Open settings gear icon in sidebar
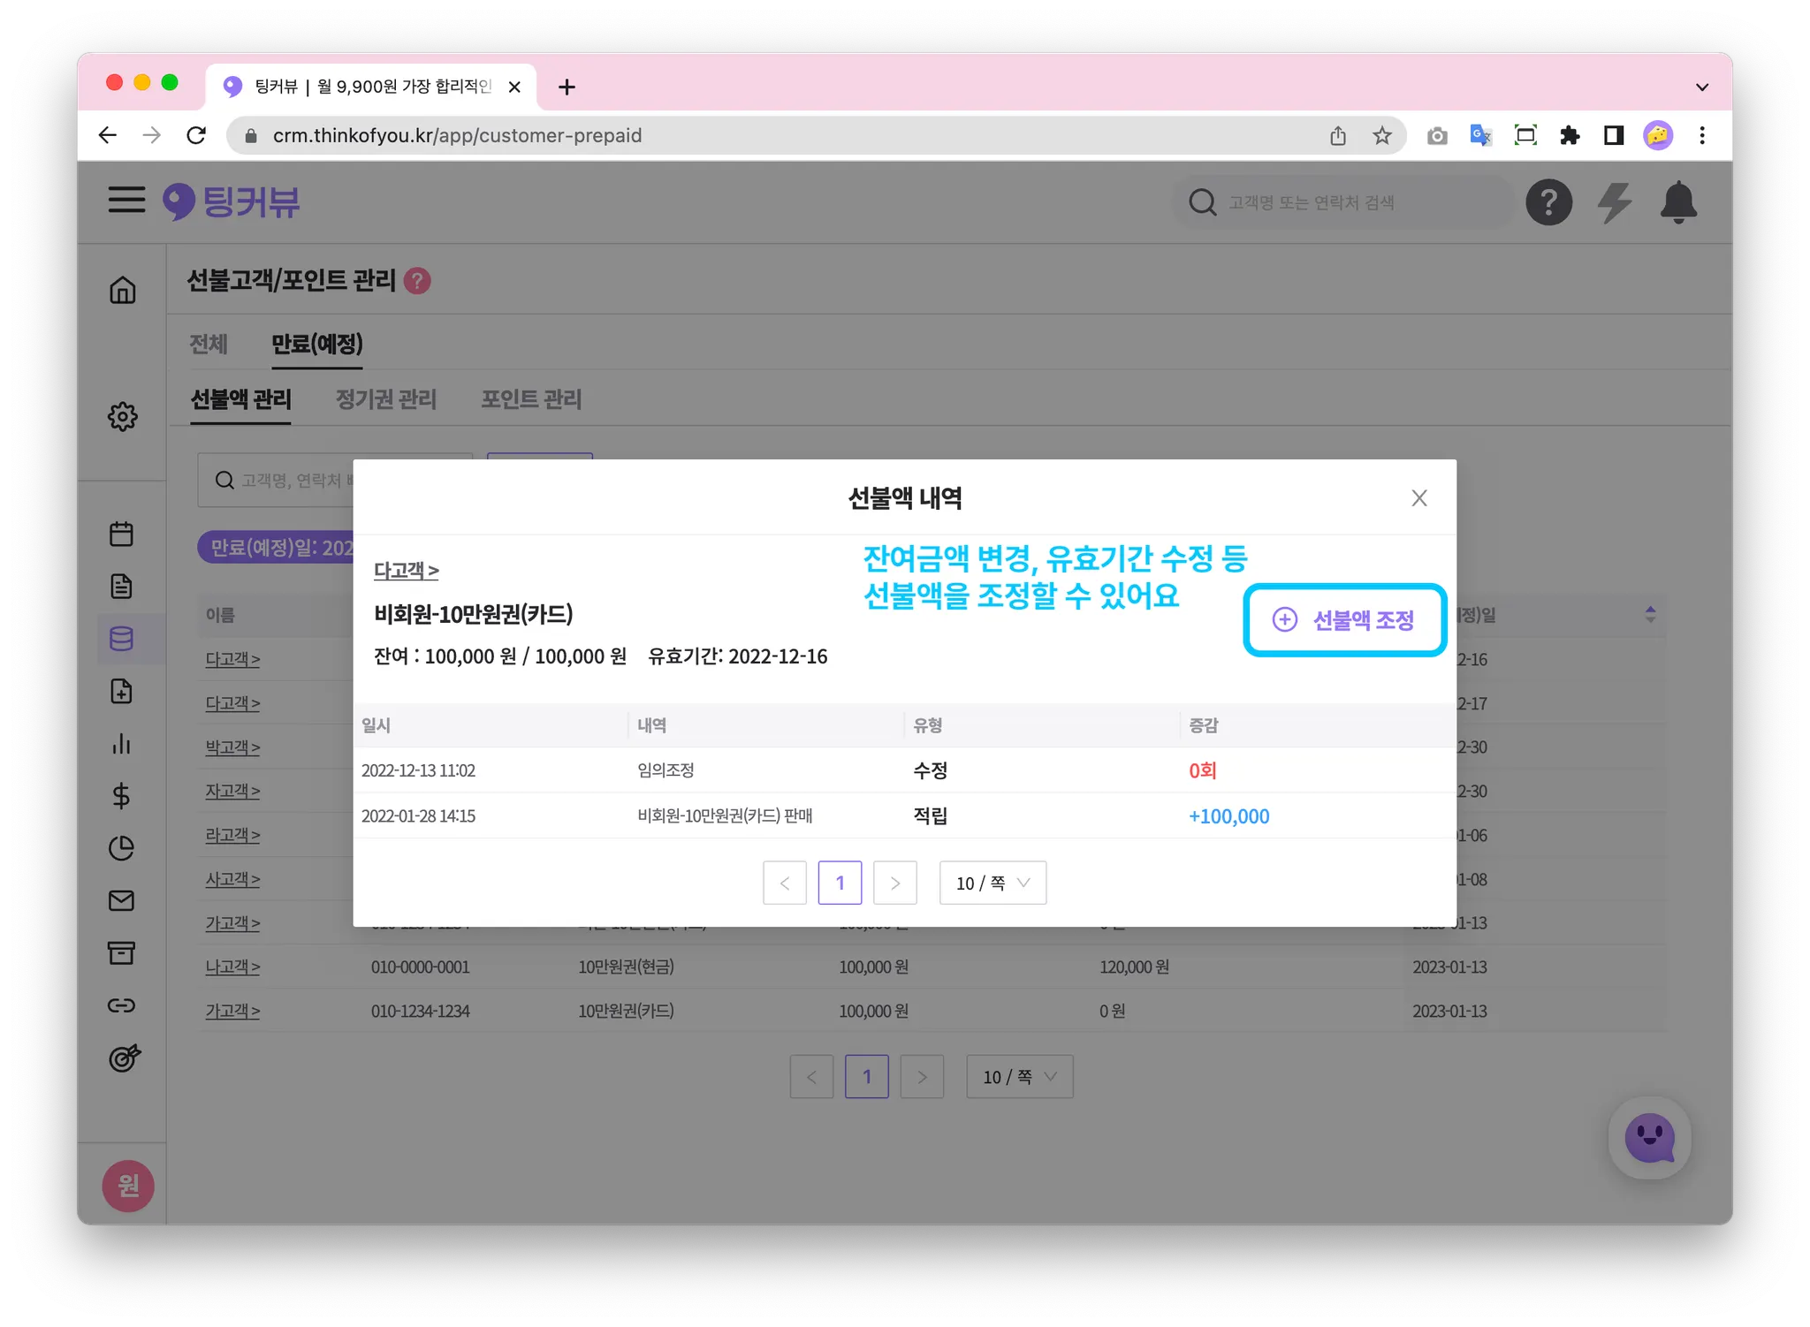Screen dimensions: 1810x1327 coord(123,416)
